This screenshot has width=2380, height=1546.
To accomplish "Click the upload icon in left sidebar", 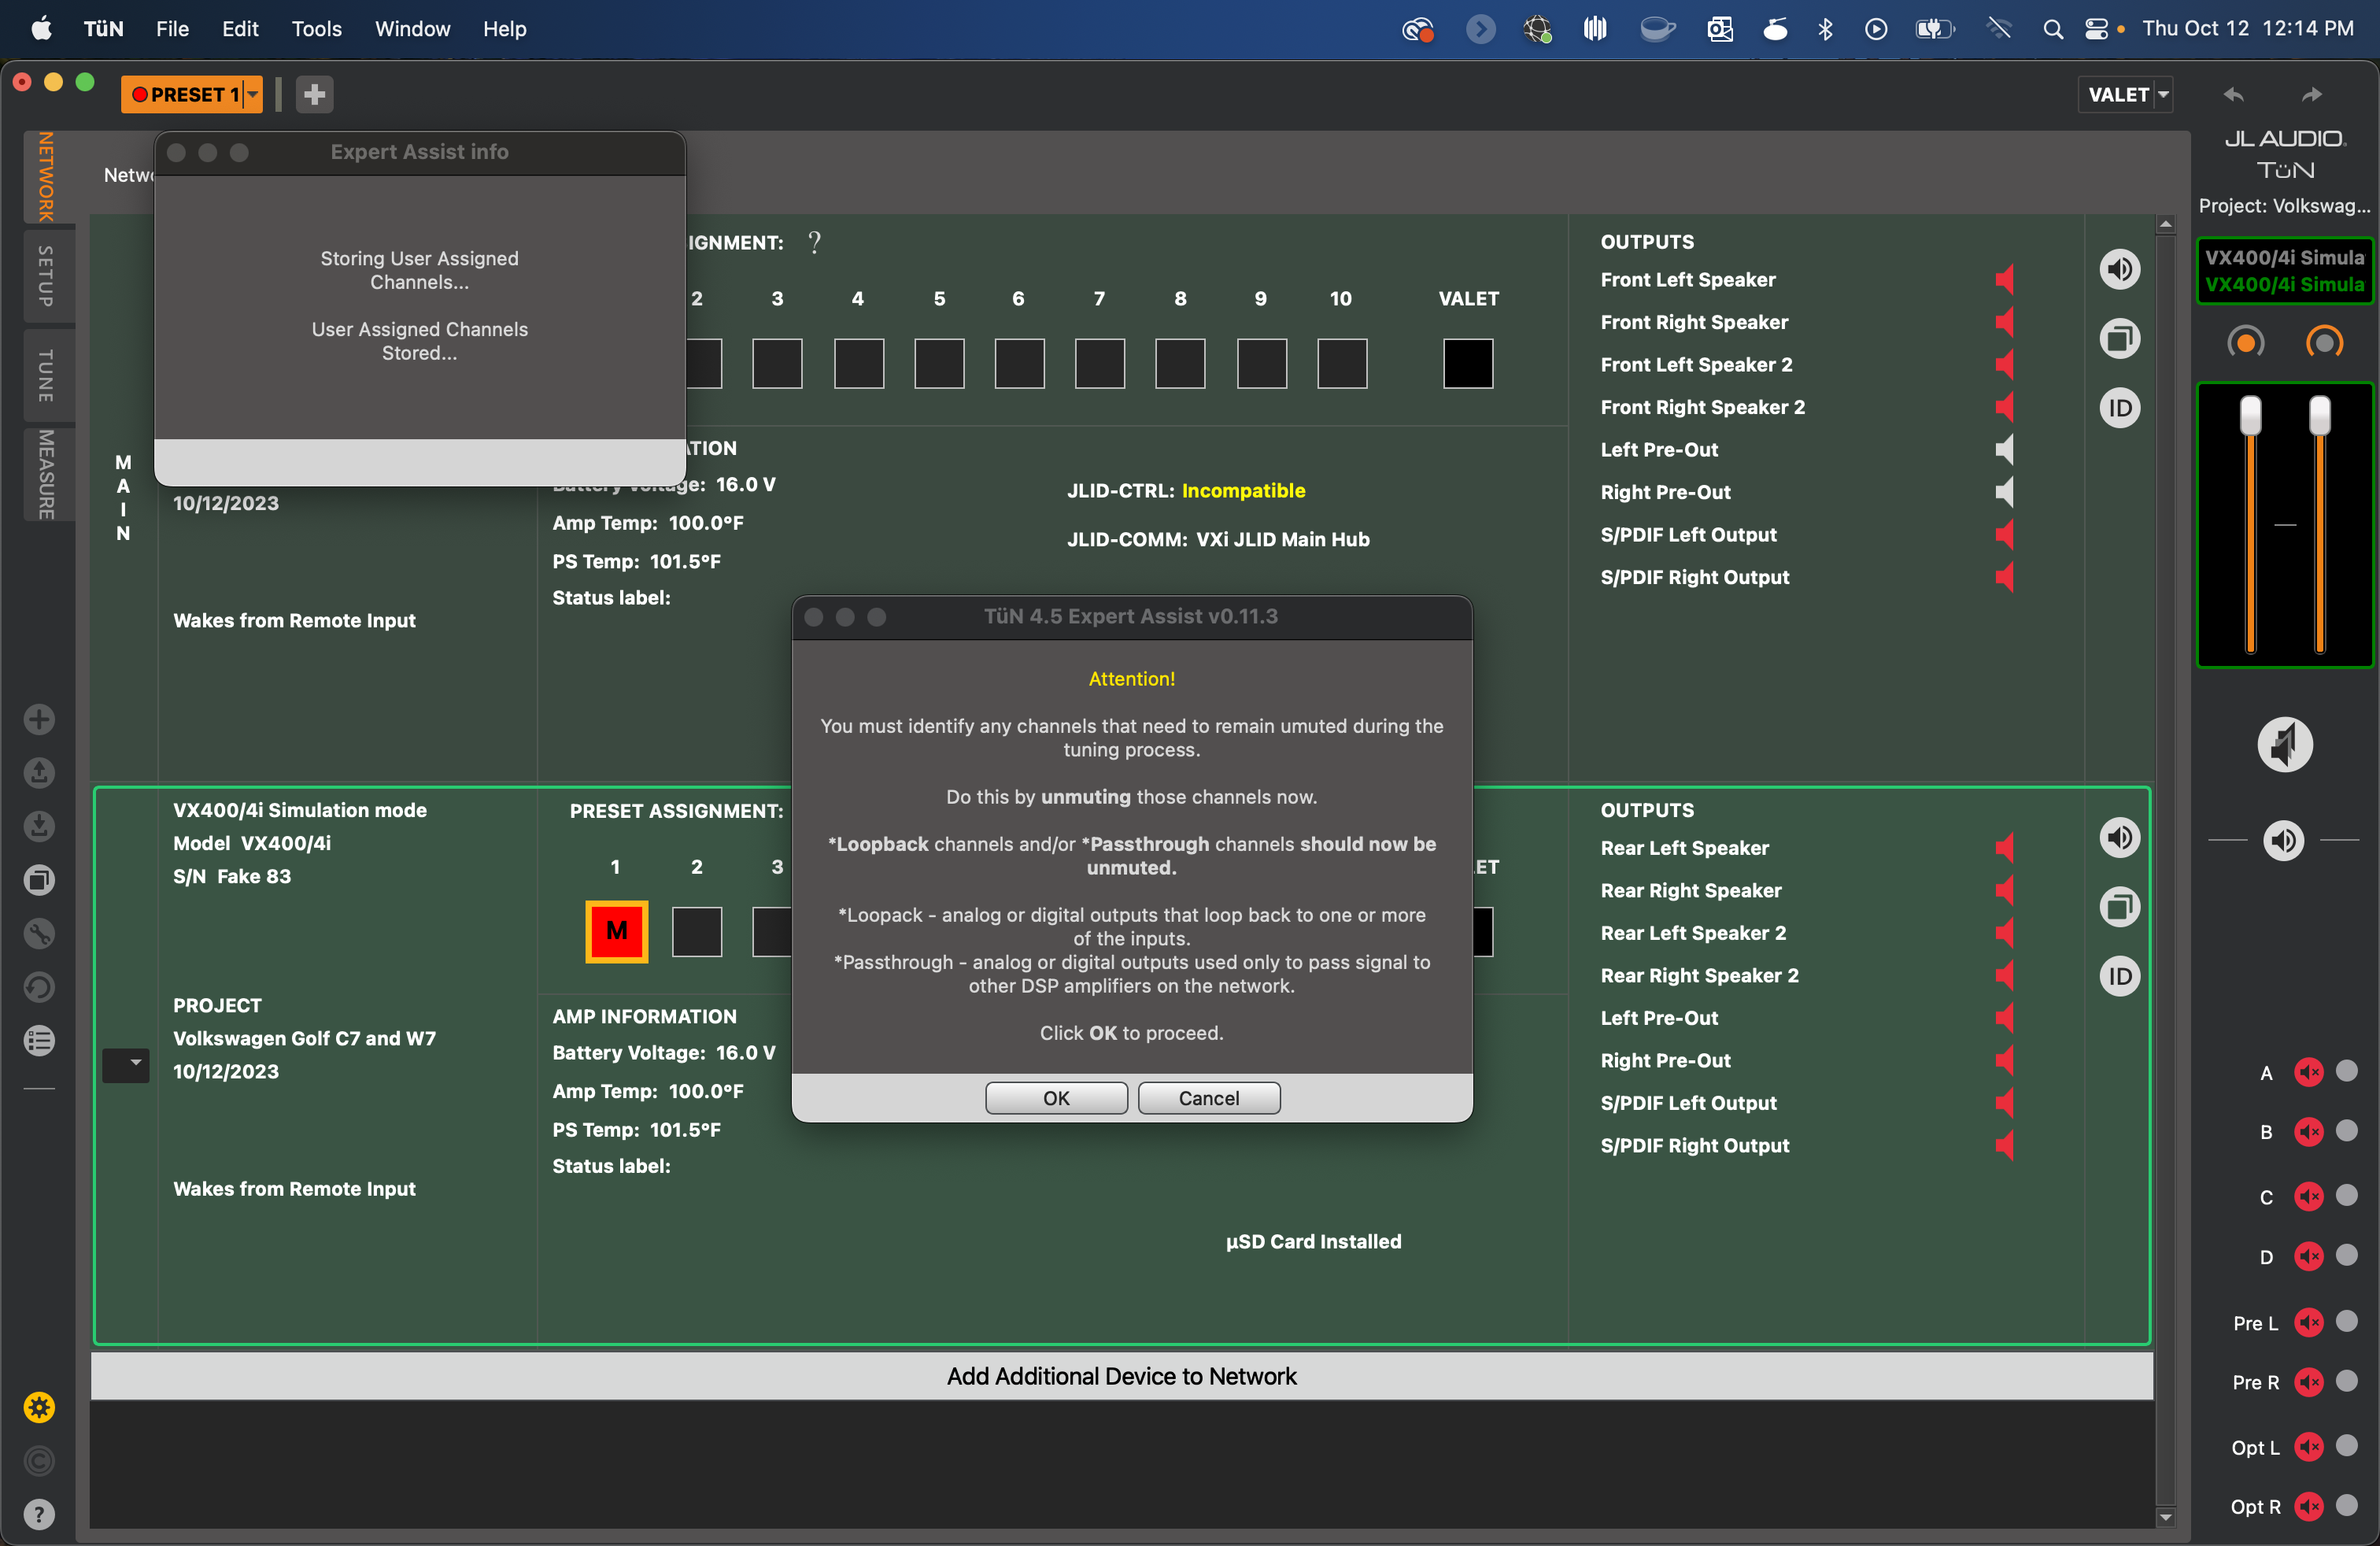I will click(39, 772).
